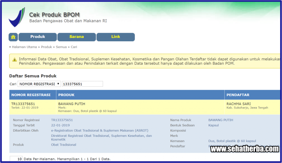The height and width of the screenshot is (163, 282).
Task: Click the yellow home icon button
Action: point(13,37)
